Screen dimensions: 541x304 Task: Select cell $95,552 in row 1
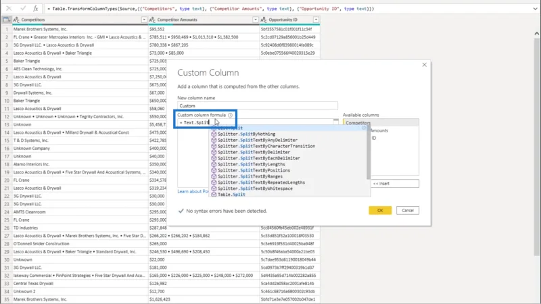pos(204,29)
